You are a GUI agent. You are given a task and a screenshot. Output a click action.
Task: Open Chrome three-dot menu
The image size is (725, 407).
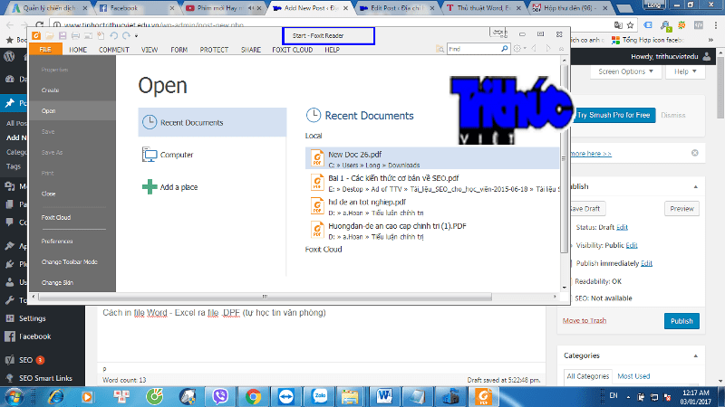716,25
